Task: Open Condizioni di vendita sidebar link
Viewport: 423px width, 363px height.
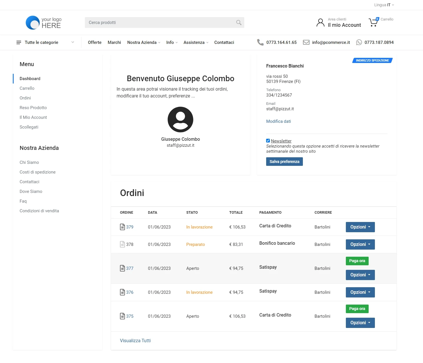Action: coord(39,211)
